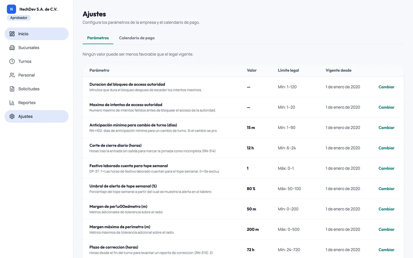
Task: Click the "Ningún valor puede ser menos favorable" notice
Action: coord(138,54)
